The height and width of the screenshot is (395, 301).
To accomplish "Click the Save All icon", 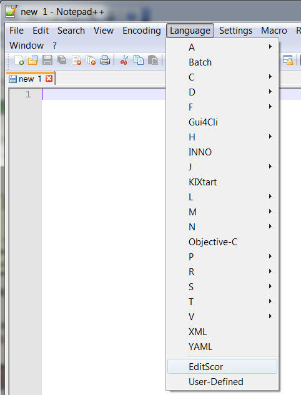I will pyautogui.click(x=62, y=60).
